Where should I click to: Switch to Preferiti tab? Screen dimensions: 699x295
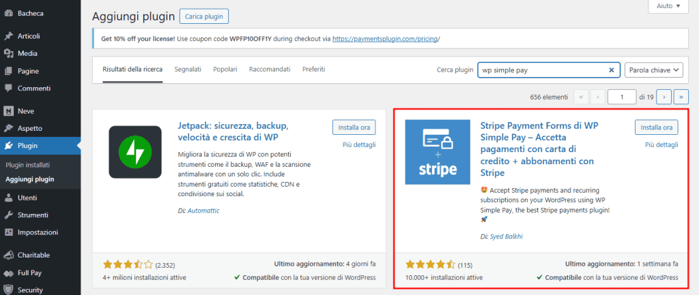314,69
